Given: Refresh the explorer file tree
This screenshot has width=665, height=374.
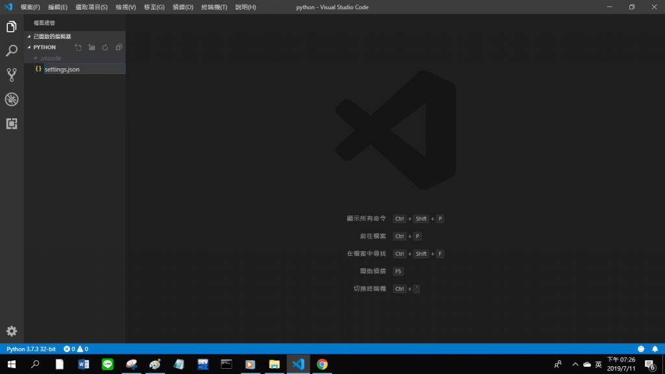Looking at the screenshot, I should tap(105, 47).
